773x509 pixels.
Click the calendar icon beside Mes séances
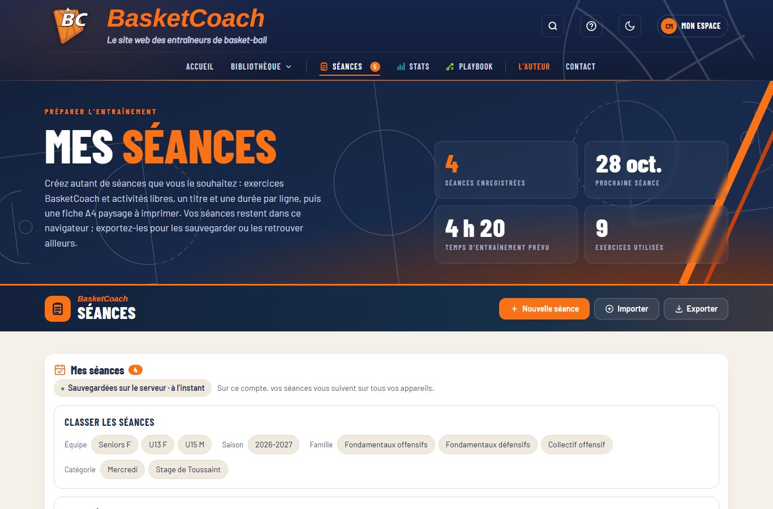click(60, 370)
